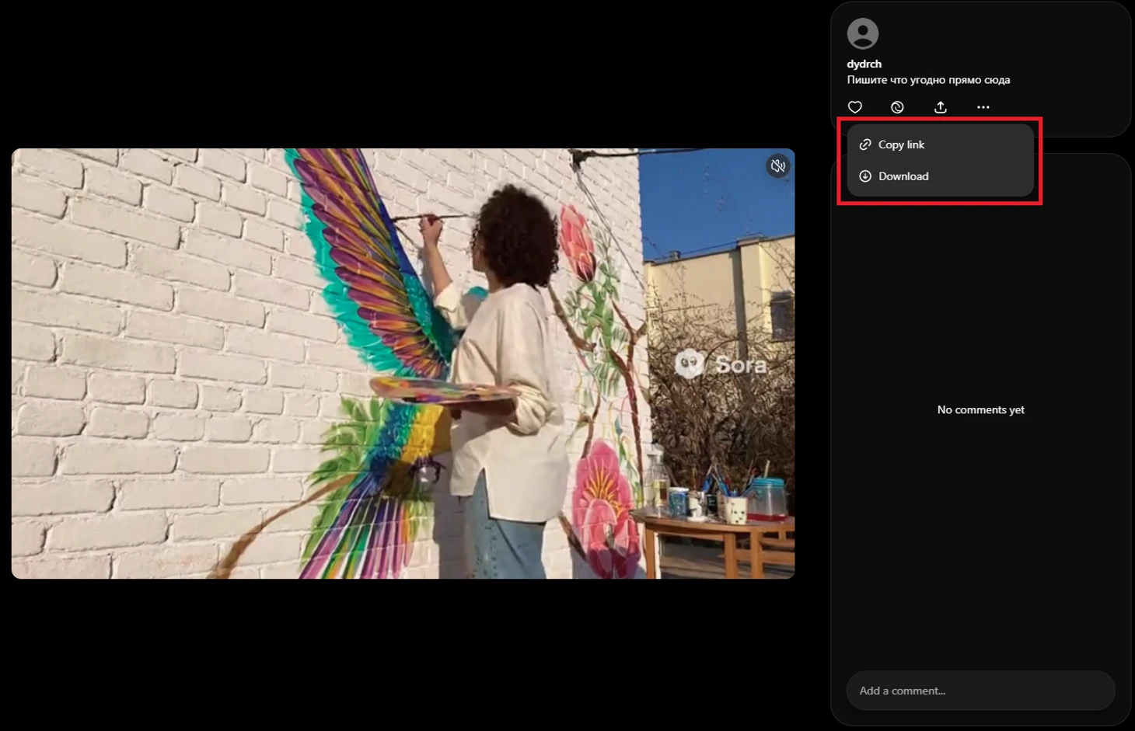Click the paint palette held by the artist

coord(443,388)
